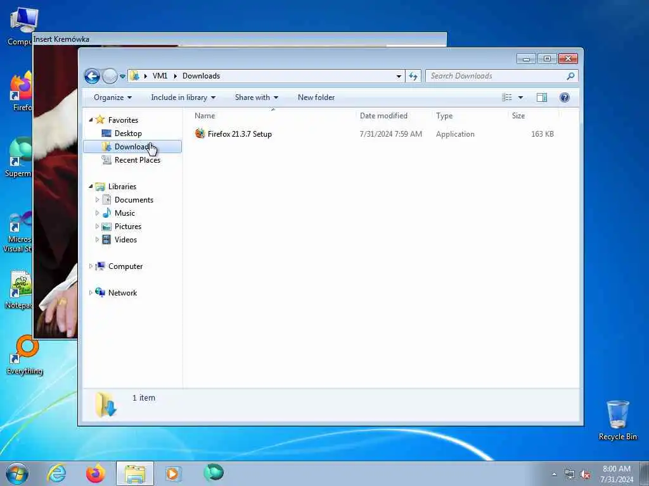
Task: Maximize the Downloads Explorer window
Action: (x=547, y=59)
